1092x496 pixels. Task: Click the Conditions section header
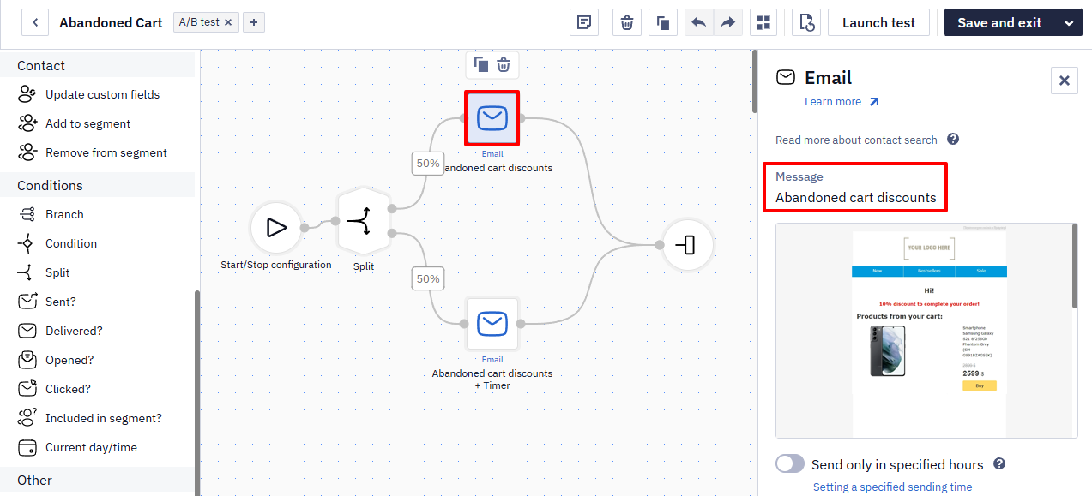coord(98,185)
